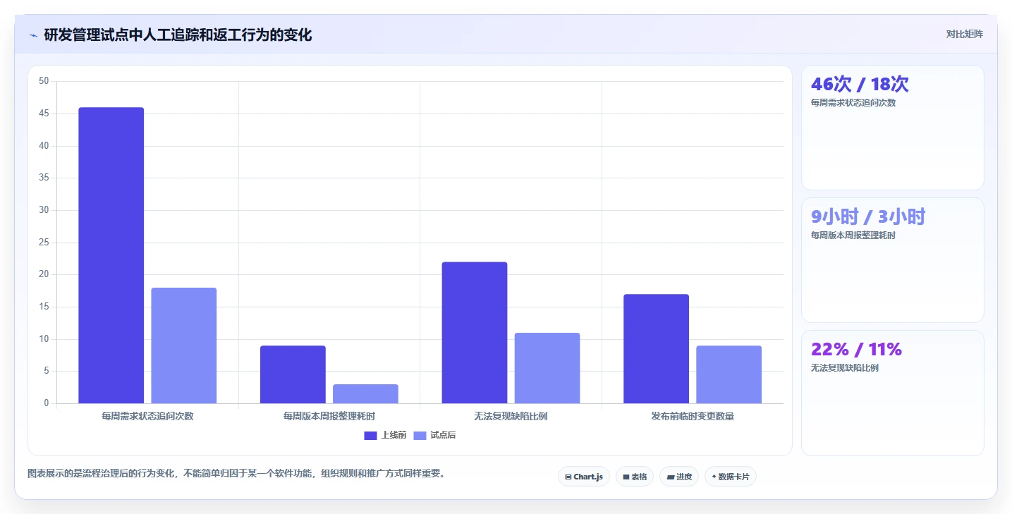Click the 上线前 bar for 发布前临时变更数量
Image resolution: width=1012 pixels, height=514 pixels.
coord(656,349)
